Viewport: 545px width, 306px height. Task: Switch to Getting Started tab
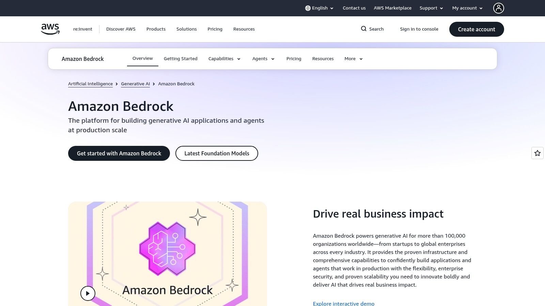click(x=181, y=59)
